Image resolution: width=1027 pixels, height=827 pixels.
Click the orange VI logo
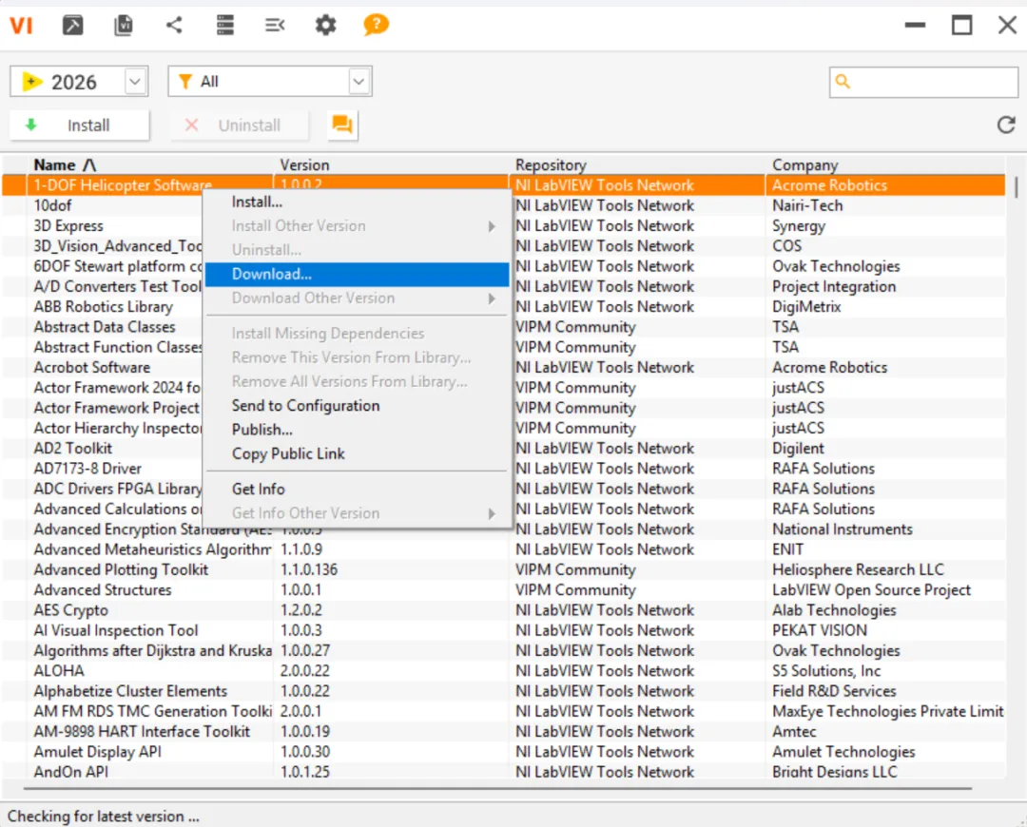click(x=21, y=26)
